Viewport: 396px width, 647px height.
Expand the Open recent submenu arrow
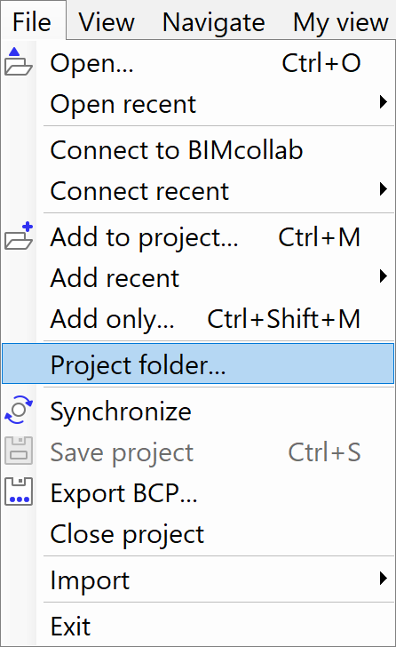[384, 102]
